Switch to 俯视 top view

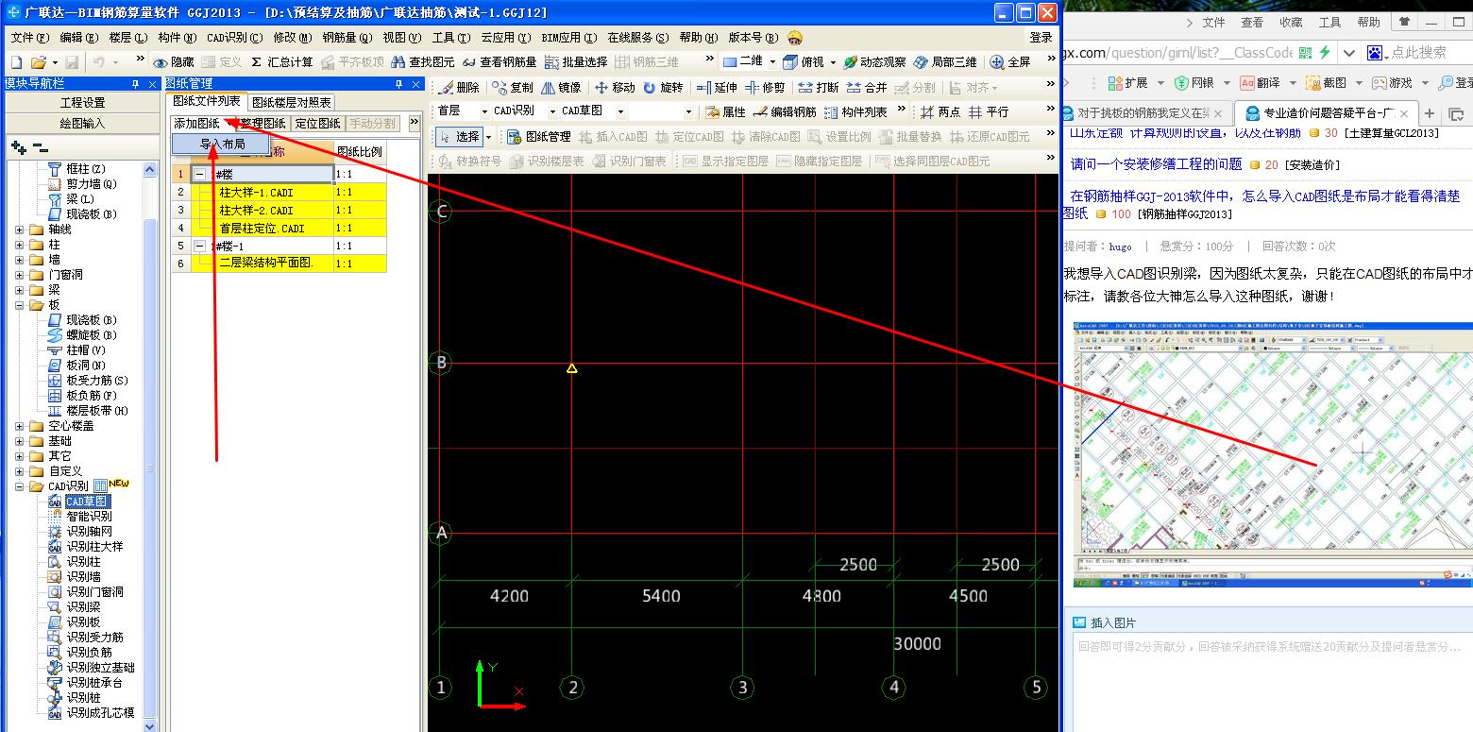[x=804, y=62]
